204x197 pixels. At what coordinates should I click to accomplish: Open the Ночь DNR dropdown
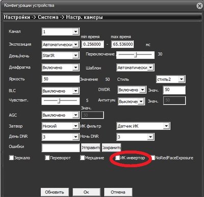coord(135,137)
